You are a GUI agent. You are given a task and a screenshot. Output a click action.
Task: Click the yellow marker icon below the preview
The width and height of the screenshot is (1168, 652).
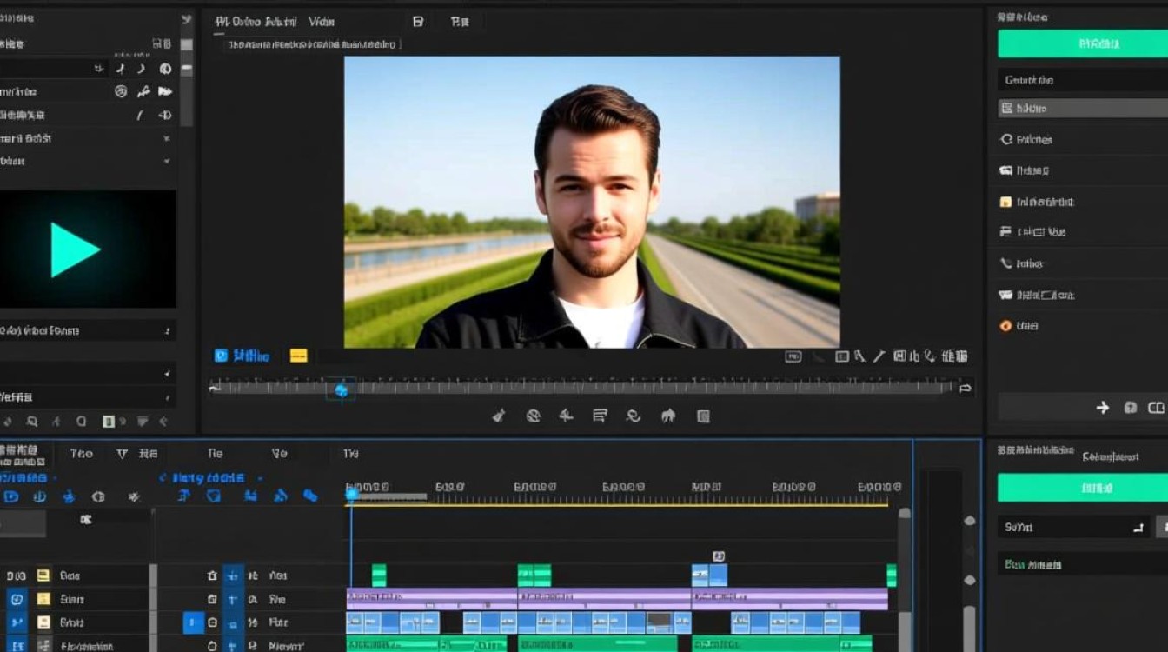(298, 356)
